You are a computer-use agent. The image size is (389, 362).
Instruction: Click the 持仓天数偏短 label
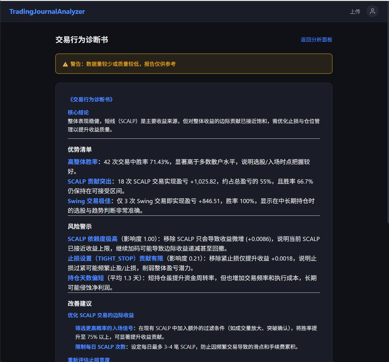pyautogui.click(x=86, y=278)
